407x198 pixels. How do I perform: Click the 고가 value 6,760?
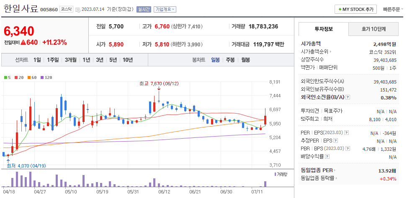point(162,26)
